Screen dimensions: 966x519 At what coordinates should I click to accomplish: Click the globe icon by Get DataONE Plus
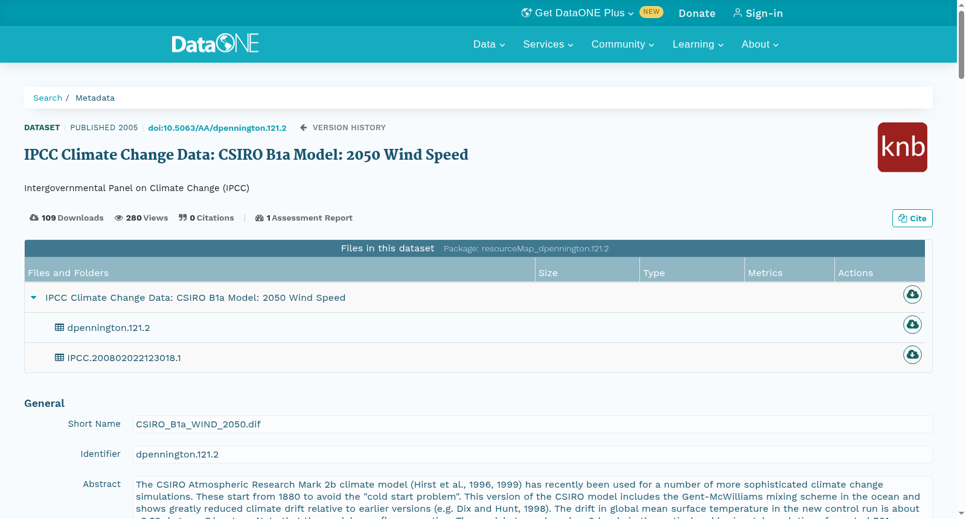pyautogui.click(x=526, y=13)
